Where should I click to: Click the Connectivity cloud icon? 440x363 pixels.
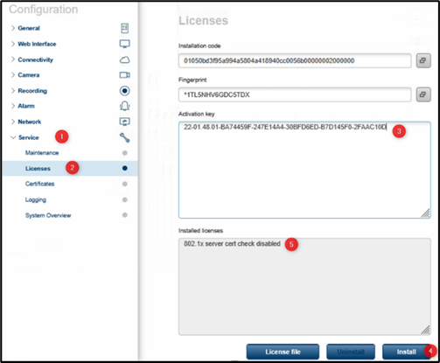(124, 59)
